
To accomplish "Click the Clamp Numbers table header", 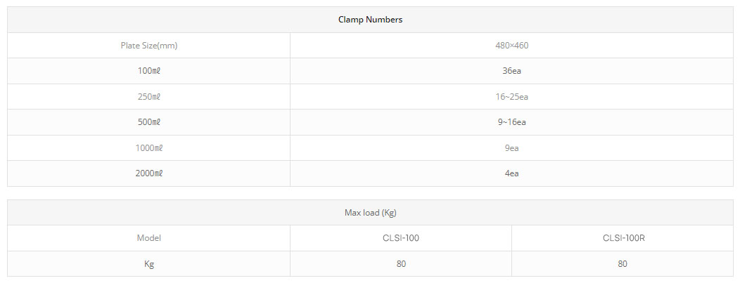I will coord(370,20).
